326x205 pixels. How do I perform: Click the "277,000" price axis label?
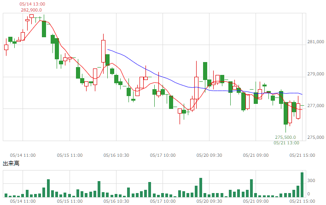(315, 106)
